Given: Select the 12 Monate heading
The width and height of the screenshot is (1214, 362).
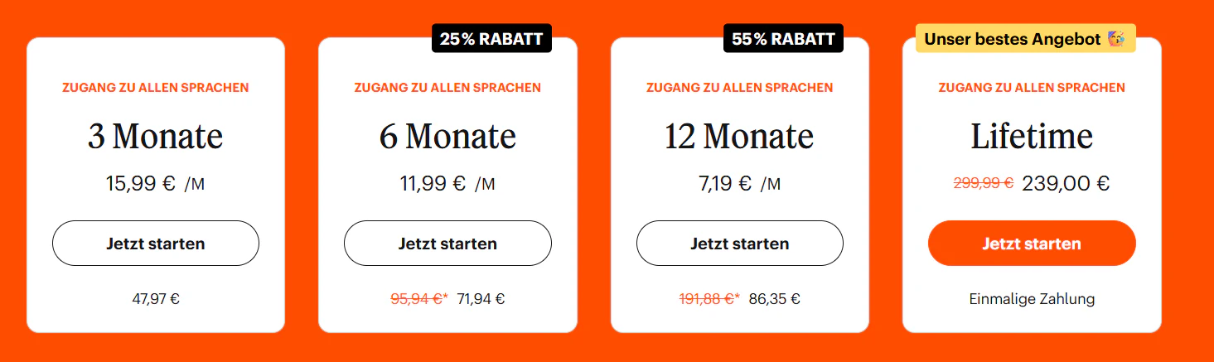Looking at the screenshot, I should tap(739, 137).
